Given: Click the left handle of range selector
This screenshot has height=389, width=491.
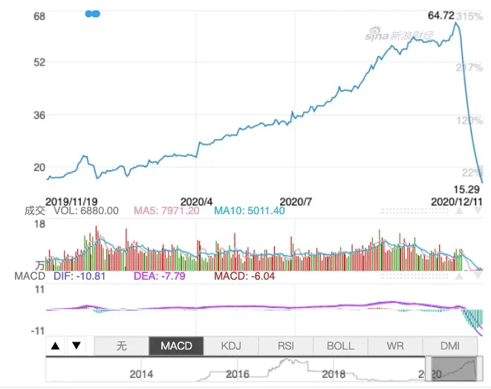Looking at the screenshot, I should tap(429, 369).
